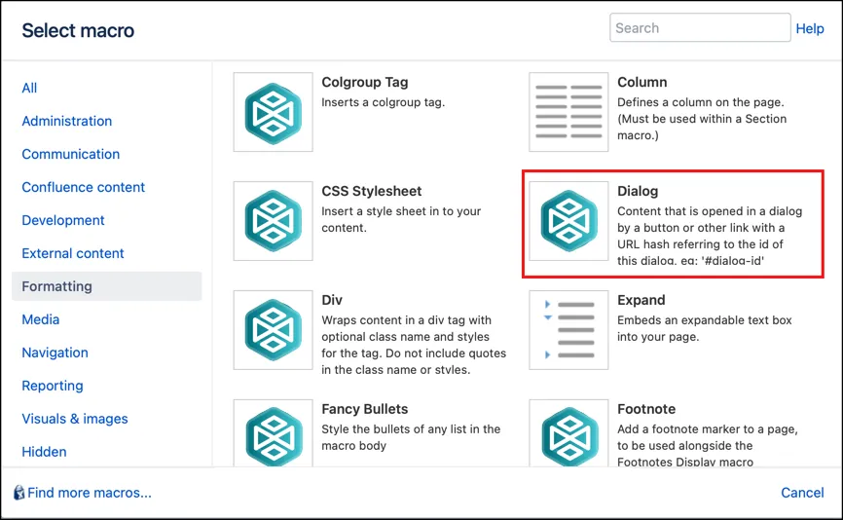Screen dimensions: 843x520
Task: Open the Help link
Action: tap(810, 28)
